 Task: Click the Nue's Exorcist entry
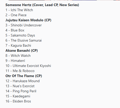point(20,86)
